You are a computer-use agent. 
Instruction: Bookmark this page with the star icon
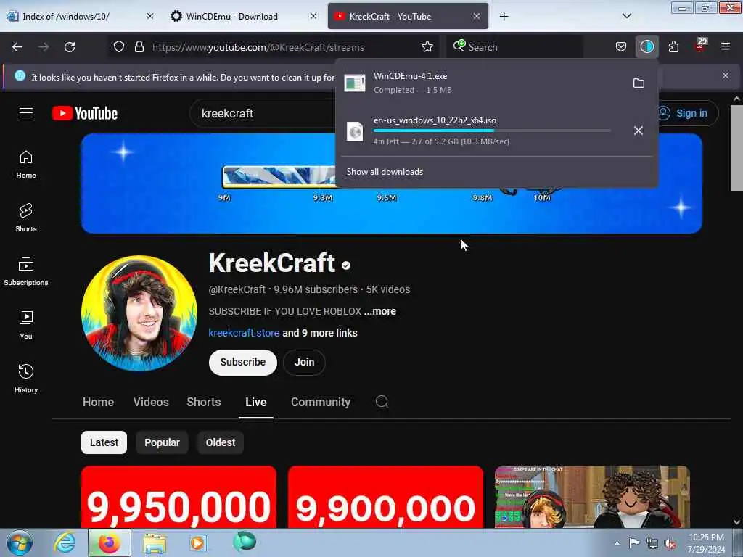click(x=427, y=47)
